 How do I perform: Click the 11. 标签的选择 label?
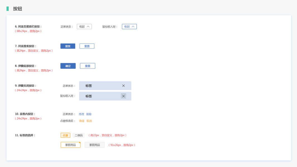(25, 135)
